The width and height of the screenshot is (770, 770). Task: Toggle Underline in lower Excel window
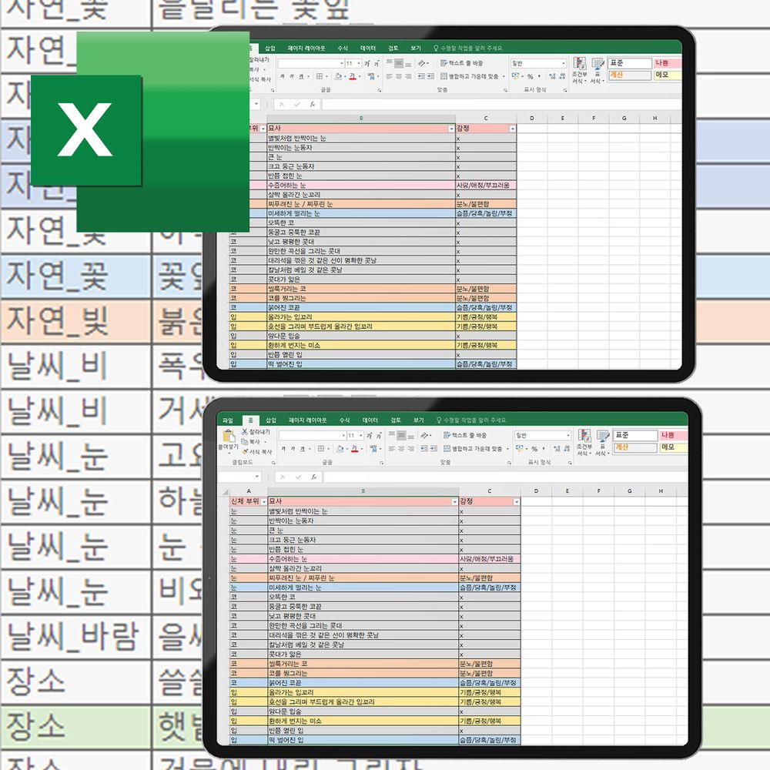tap(302, 449)
